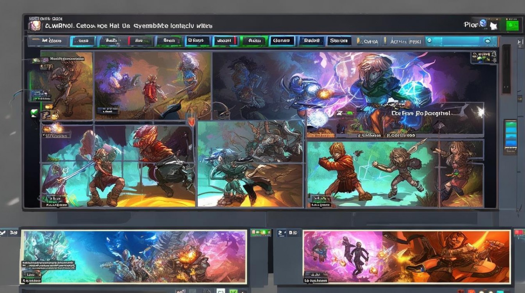This screenshot has width=525, height=293.
Task: Click the round icon starting the blue bar
Action: 429,40
